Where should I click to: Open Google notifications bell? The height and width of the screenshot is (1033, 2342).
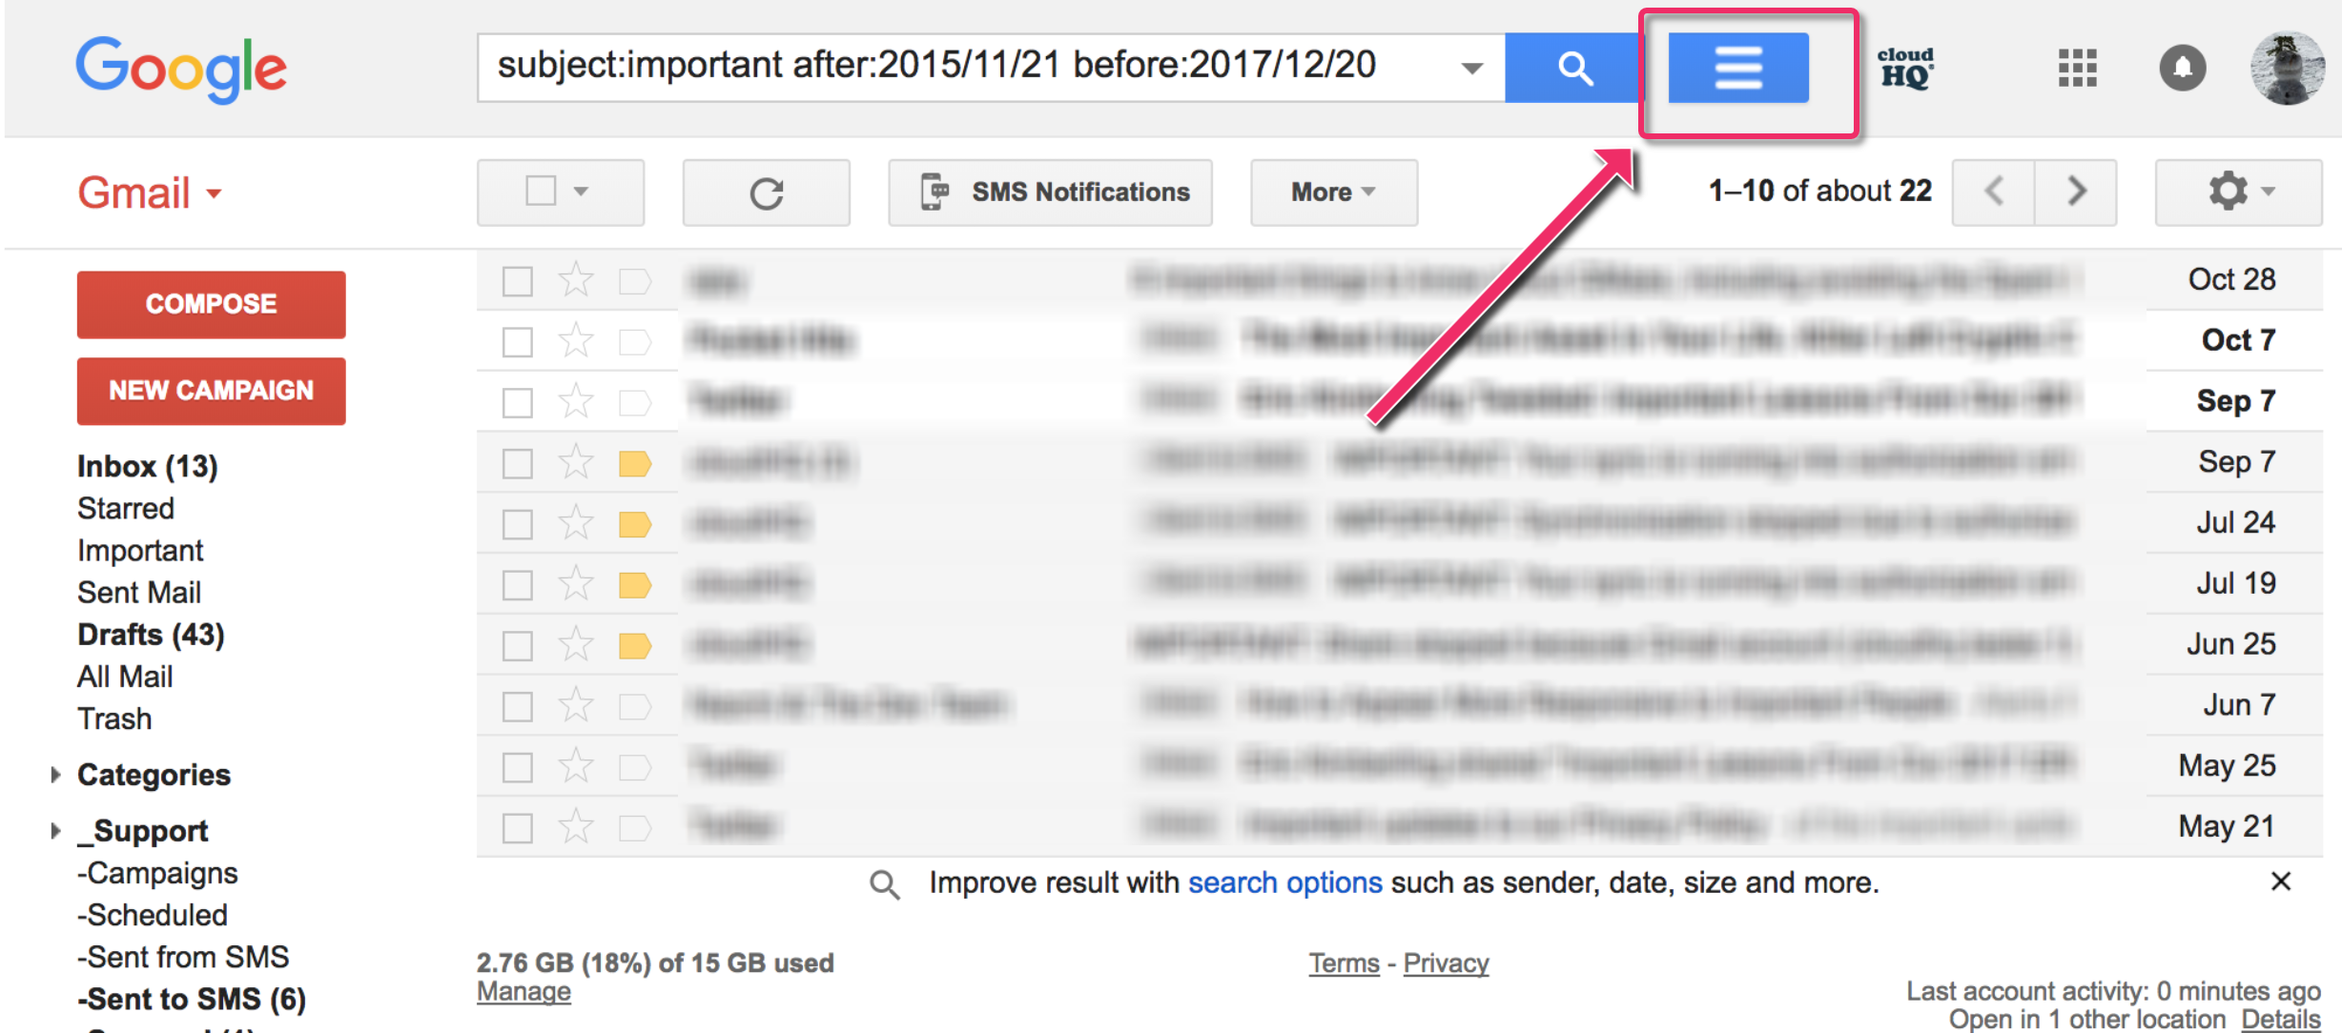point(2182,68)
